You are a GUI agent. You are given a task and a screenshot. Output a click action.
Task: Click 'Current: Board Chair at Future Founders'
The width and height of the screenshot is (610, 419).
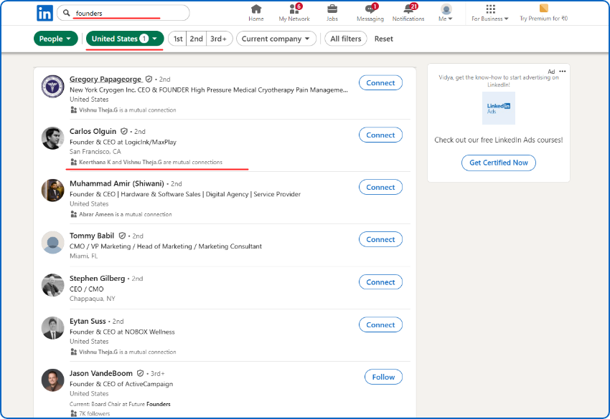(x=120, y=404)
